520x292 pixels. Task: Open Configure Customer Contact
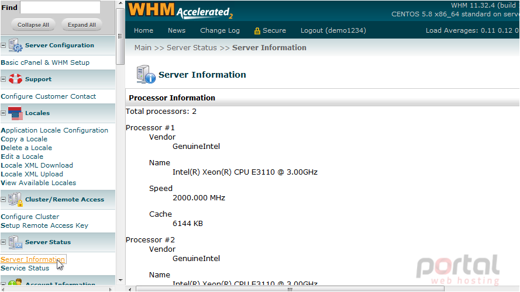coord(49,96)
